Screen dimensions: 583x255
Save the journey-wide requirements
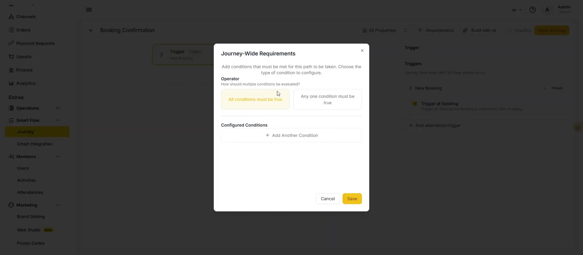click(352, 199)
